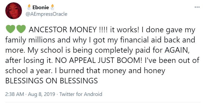Click the second green heart emoji
This screenshot has width=204, height=108.
click(x=21, y=29)
